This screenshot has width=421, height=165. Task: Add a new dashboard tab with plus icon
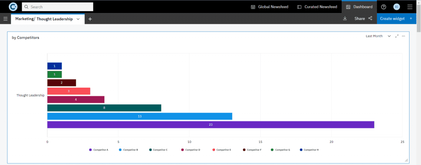[90, 19]
